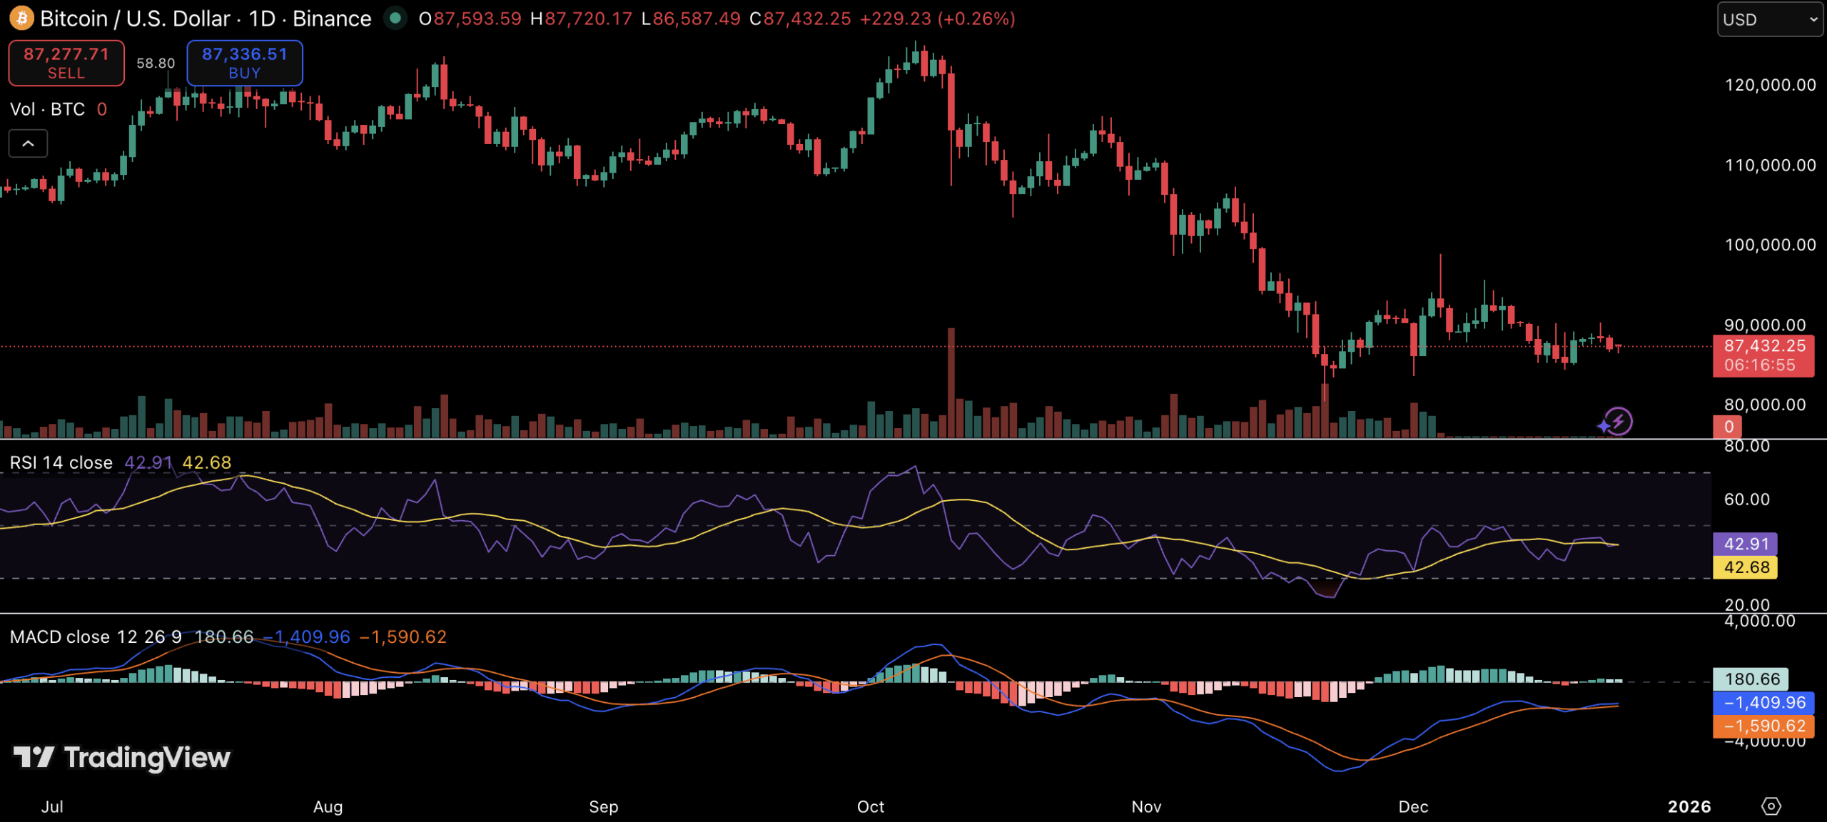The image size is (1827, 822).
Task: Open chart settings gear icon
Action: (x=1771, y=806)
